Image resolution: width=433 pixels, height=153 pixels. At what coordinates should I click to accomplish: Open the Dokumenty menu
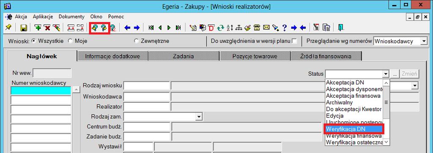71,16
